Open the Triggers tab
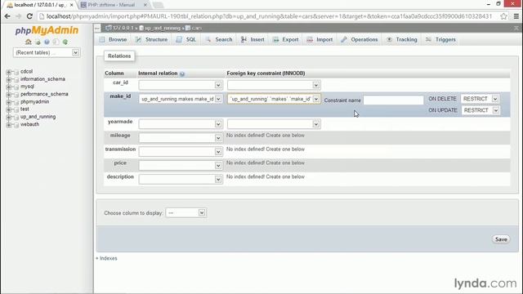 tap(440, 40)
